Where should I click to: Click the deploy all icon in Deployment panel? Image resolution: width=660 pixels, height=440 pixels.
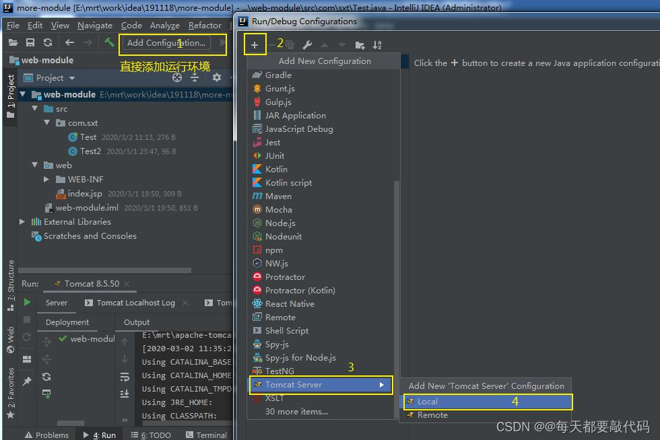tap(46, 342)
